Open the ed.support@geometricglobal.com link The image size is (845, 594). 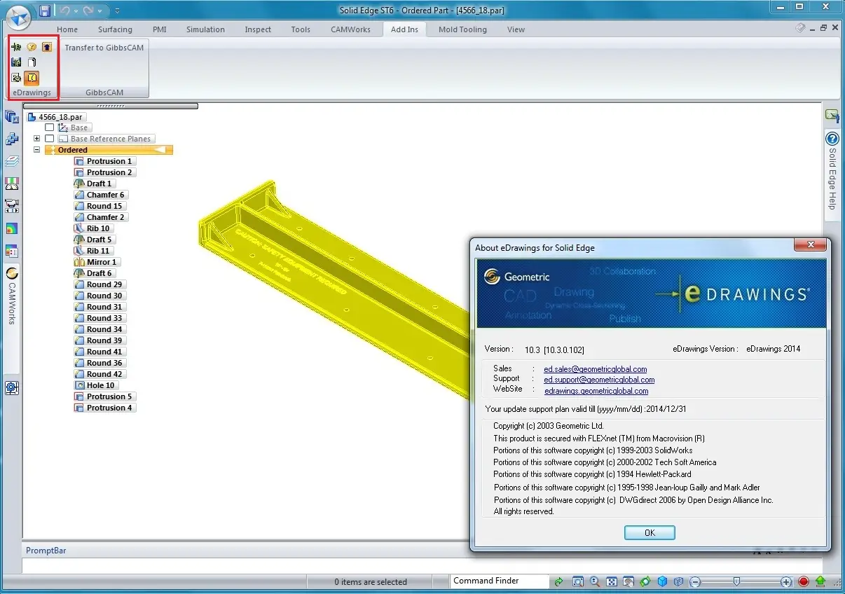[x=599, y=380]
